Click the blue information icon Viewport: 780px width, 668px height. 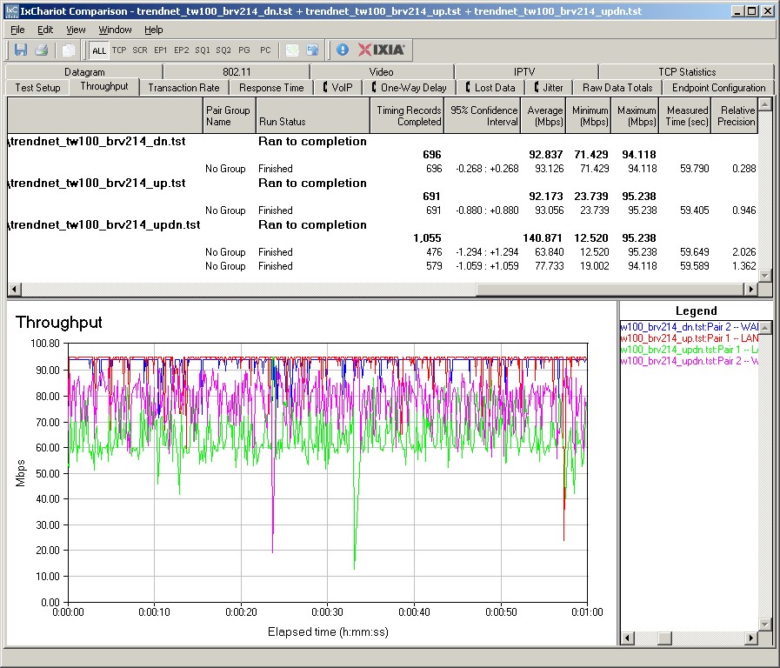click(343, 50)
